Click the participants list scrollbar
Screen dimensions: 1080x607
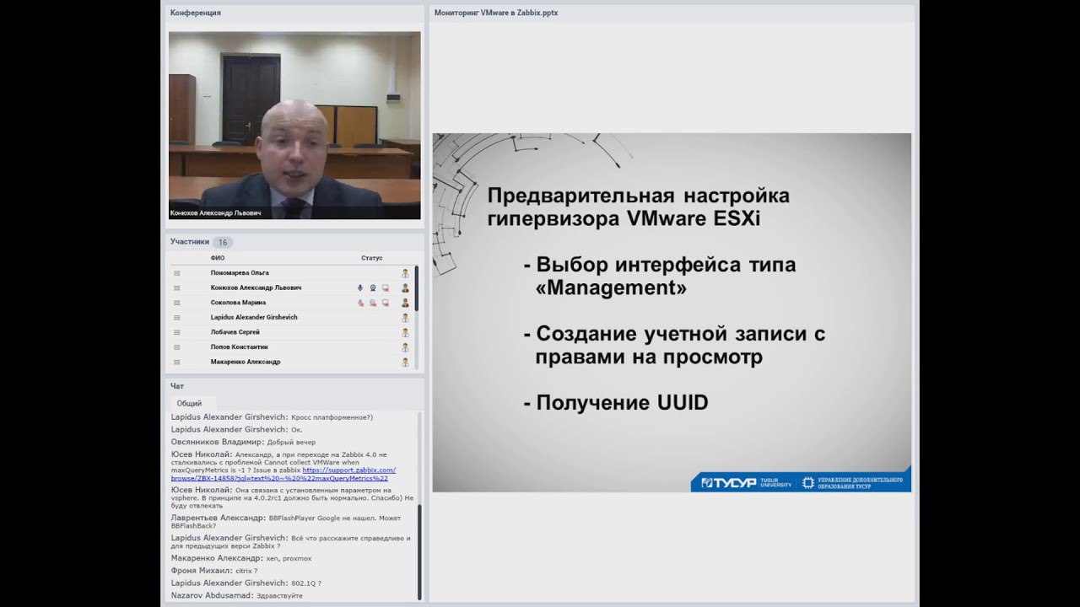pos(417,288)
